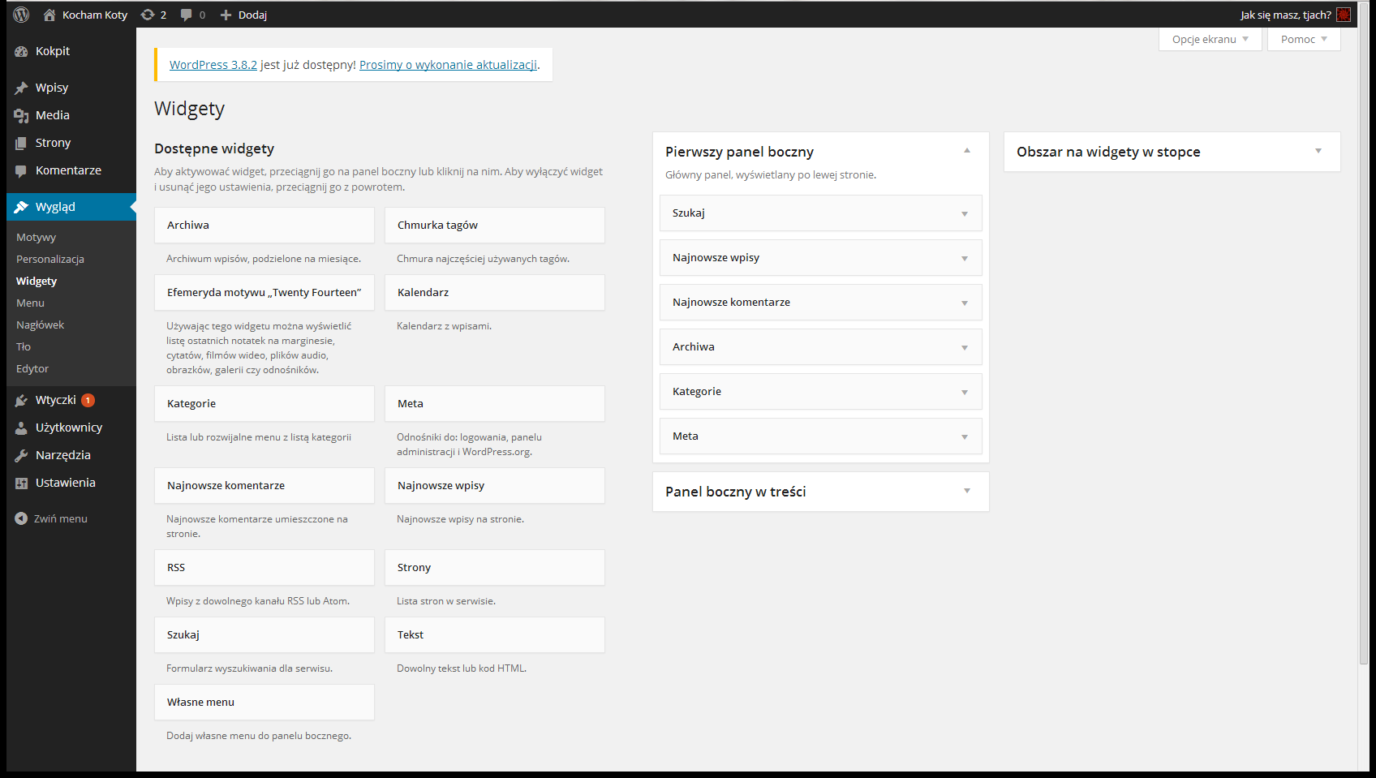Select the Widgety submenu item

pos(37,281)
